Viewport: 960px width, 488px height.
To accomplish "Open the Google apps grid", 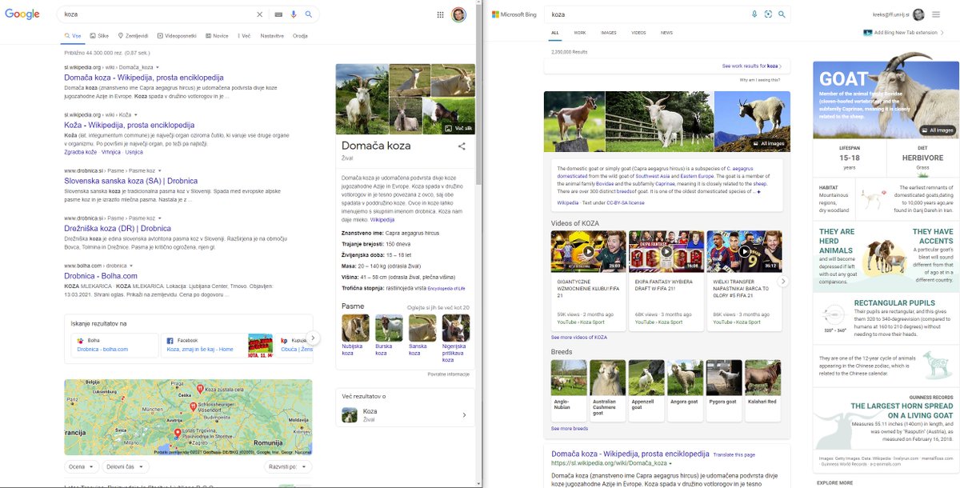I will coord(440,14).
